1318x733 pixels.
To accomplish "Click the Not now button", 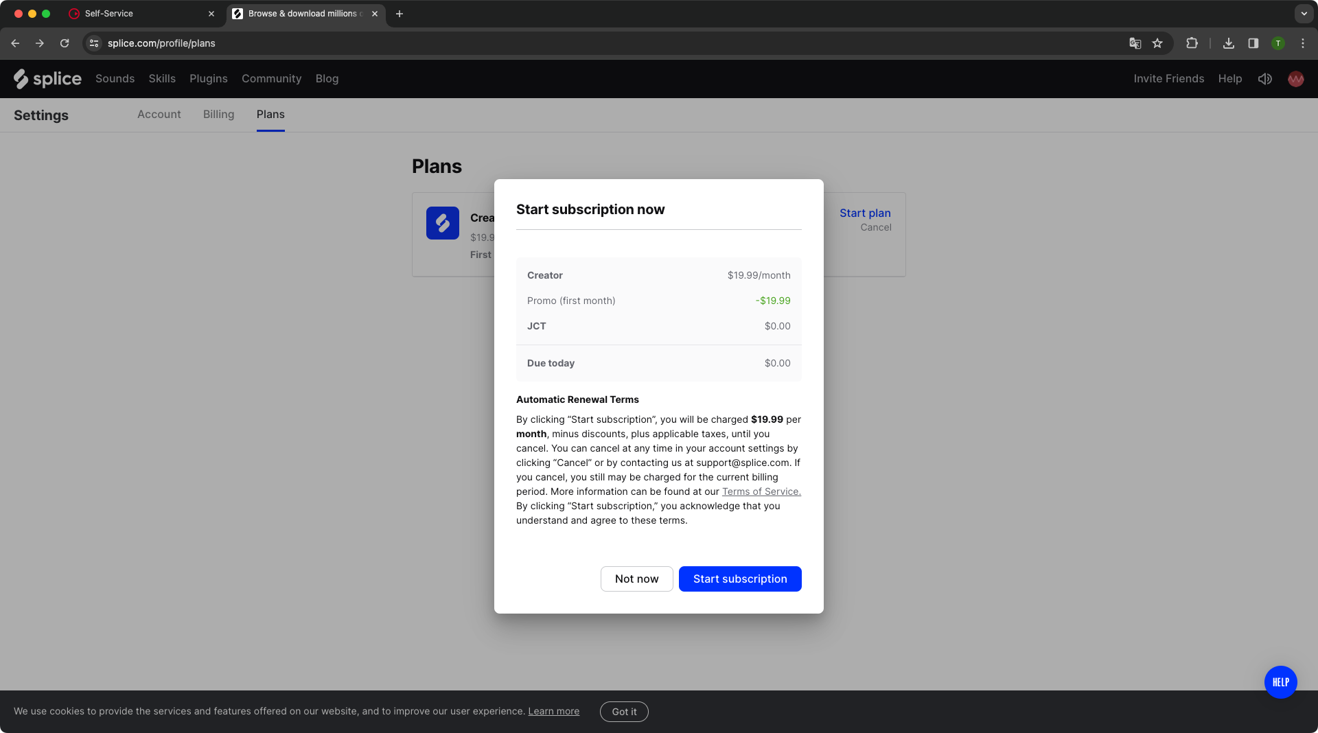I will coord(636,579).
